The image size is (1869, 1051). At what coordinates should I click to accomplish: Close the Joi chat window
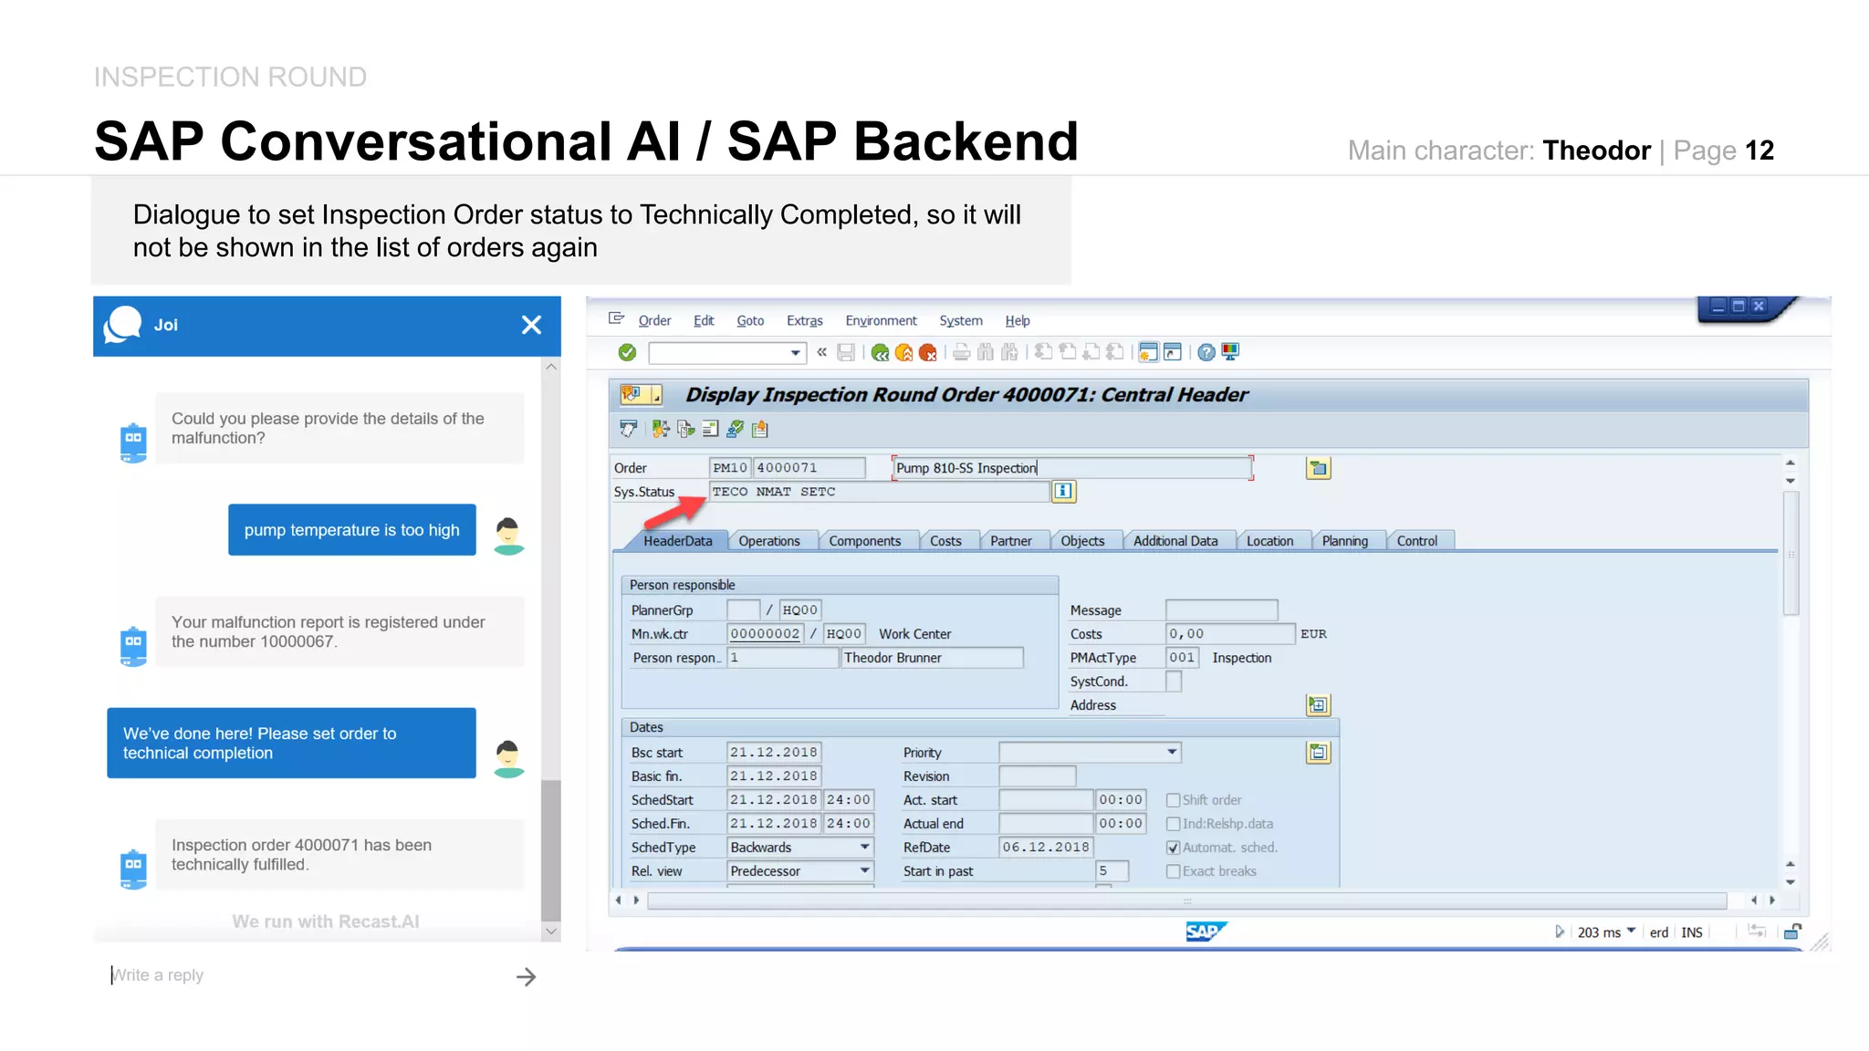(x=531, y=325)
